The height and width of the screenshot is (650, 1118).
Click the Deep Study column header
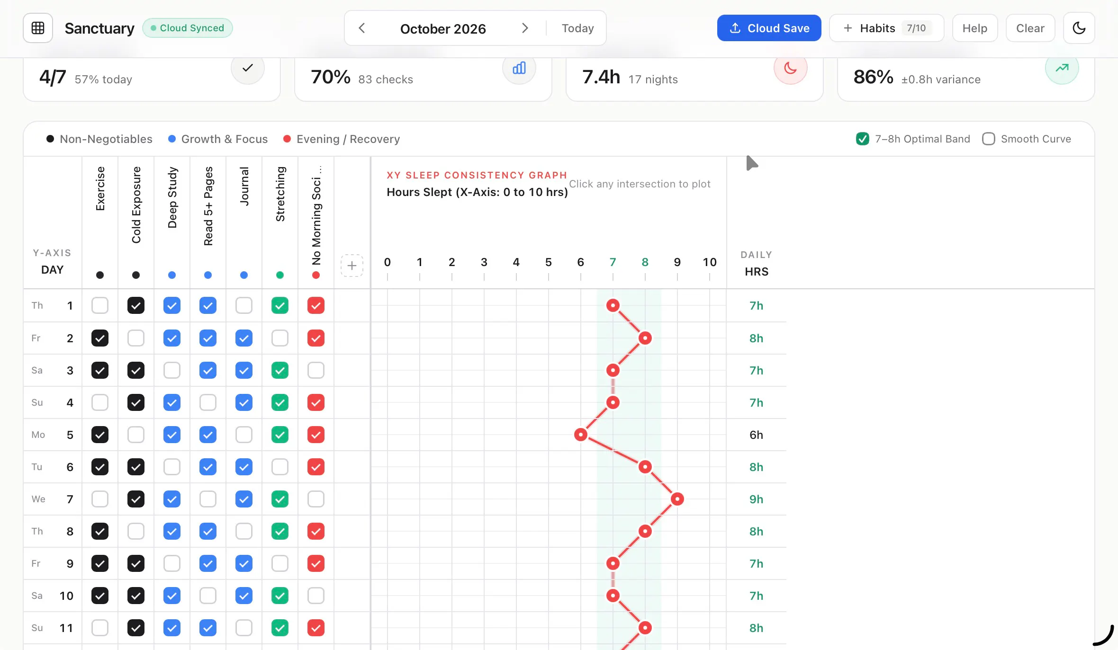tap(172, 197)
